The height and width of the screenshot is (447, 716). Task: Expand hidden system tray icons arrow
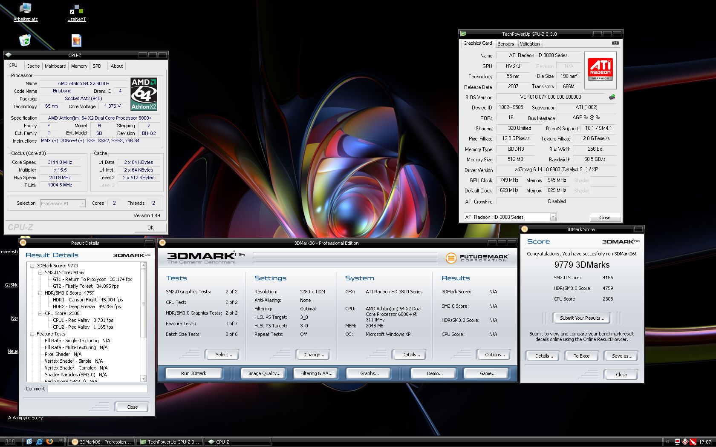[x=667, y=442]
